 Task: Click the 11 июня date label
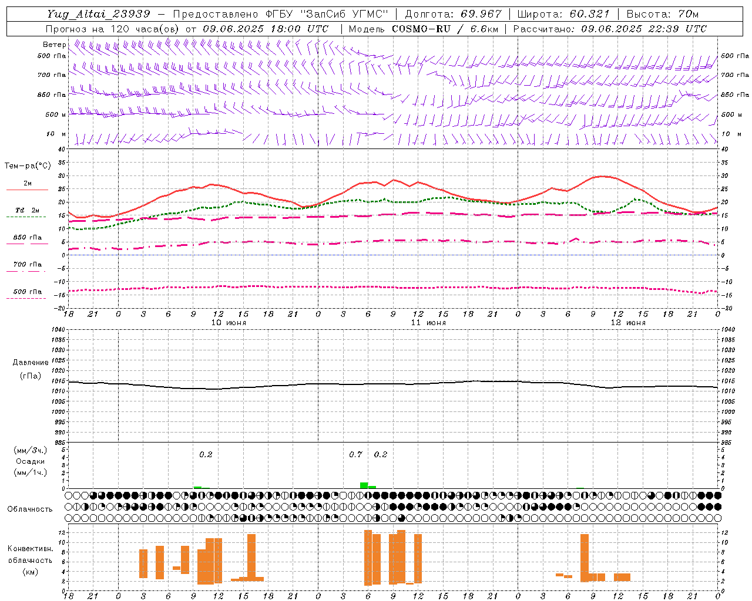pos(428,323)
